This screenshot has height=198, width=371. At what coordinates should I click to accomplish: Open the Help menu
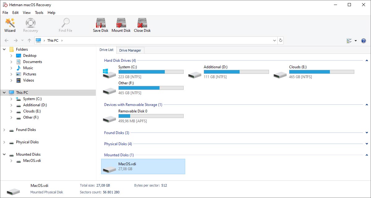pos(52,13)
